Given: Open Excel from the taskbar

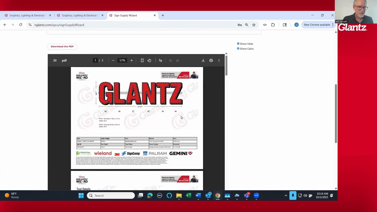Looking at the screenshot, I should (188, 196).
